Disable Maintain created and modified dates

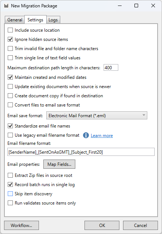click(10, 77)
